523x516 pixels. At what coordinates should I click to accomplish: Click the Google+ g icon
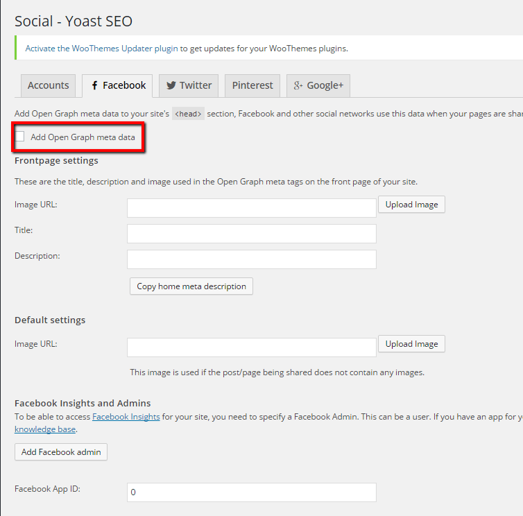(x=298, y=85)
